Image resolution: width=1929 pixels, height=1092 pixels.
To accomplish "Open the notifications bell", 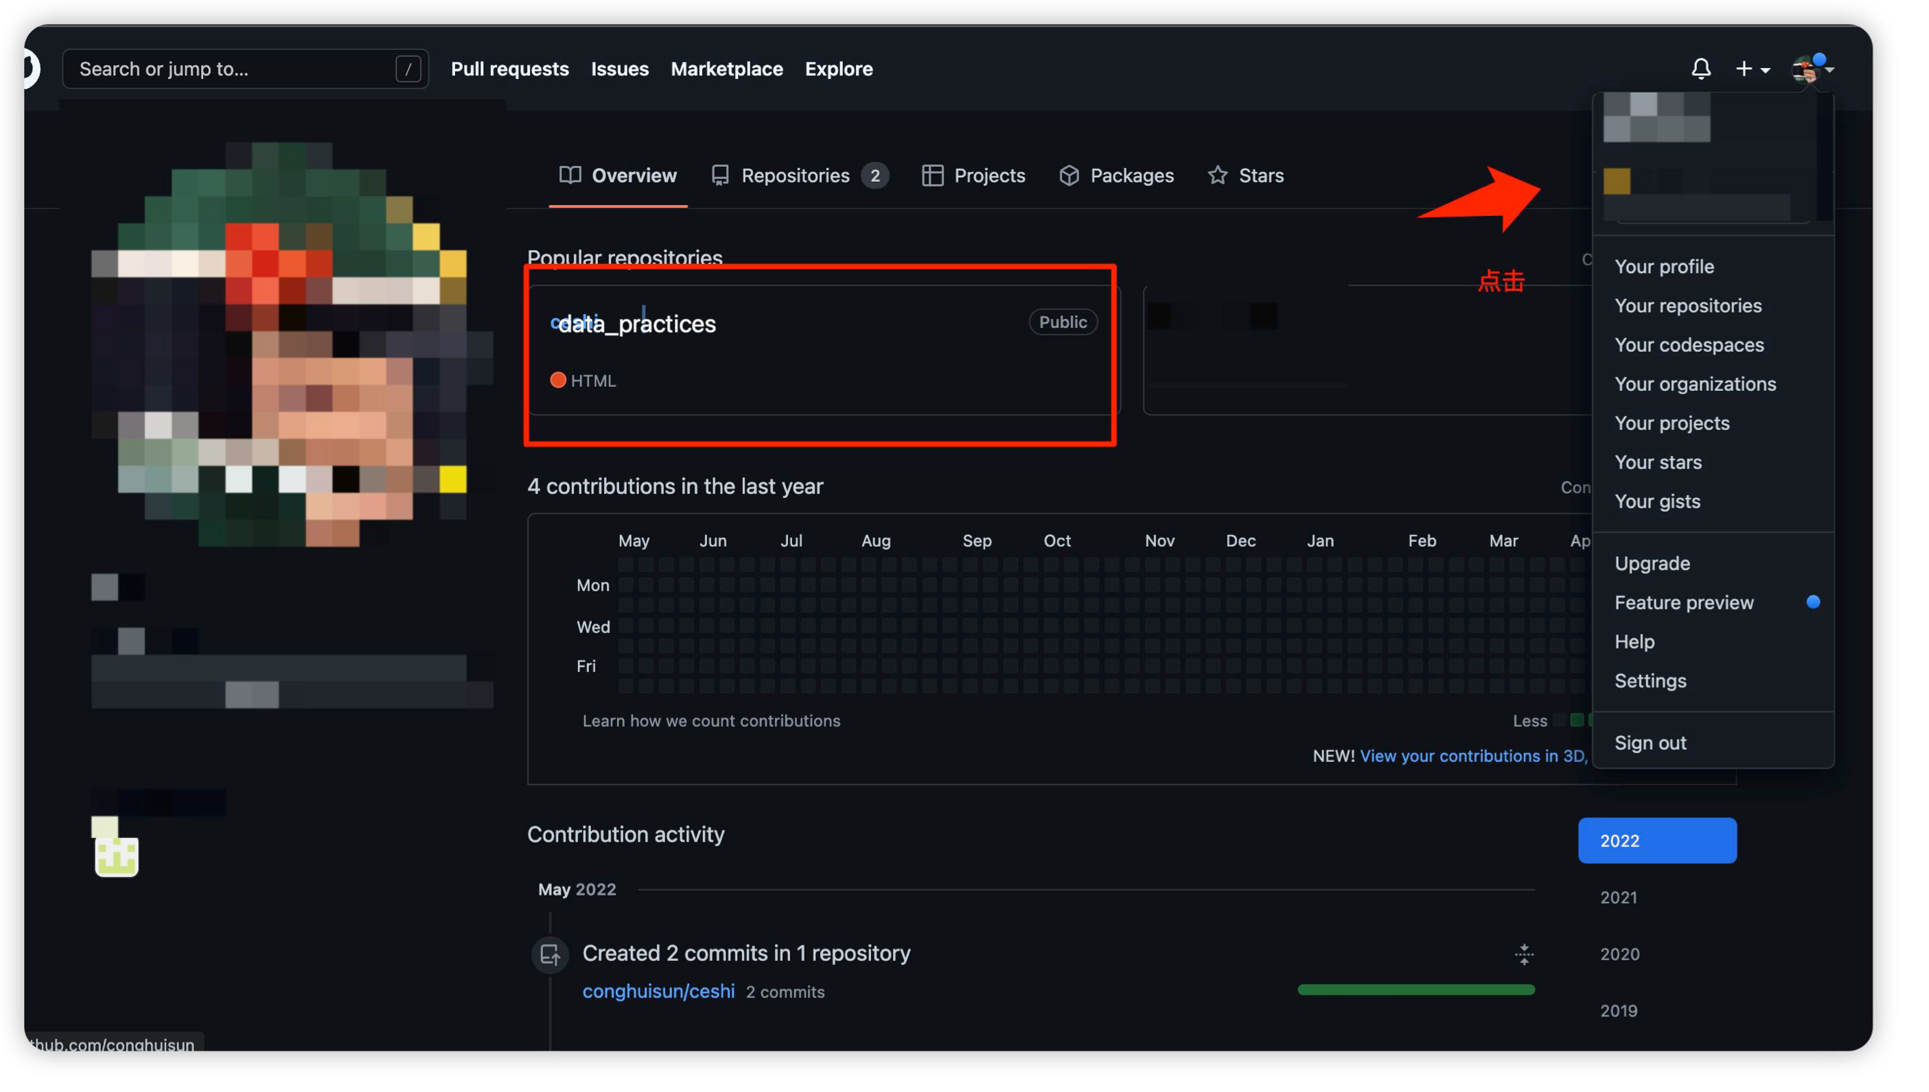I will (x=1701, y=69).
